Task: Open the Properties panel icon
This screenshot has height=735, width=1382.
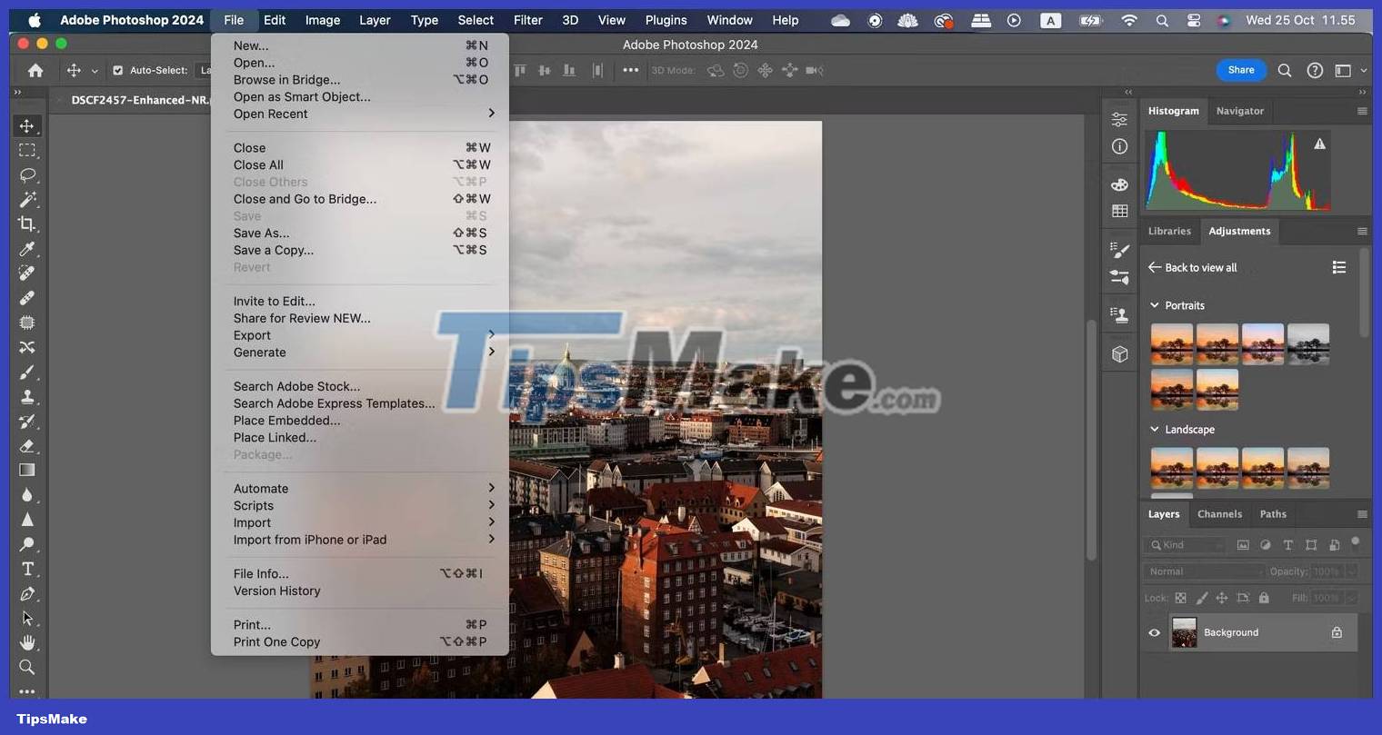Action: pos(1119,119)
